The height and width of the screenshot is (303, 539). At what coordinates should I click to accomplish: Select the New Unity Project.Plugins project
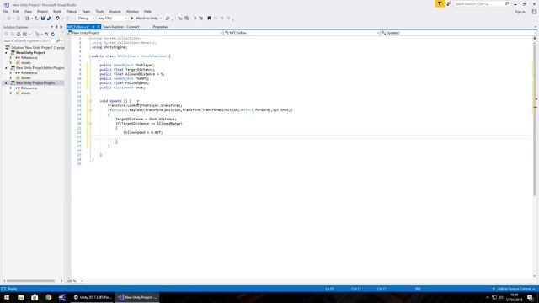point(35,83)
